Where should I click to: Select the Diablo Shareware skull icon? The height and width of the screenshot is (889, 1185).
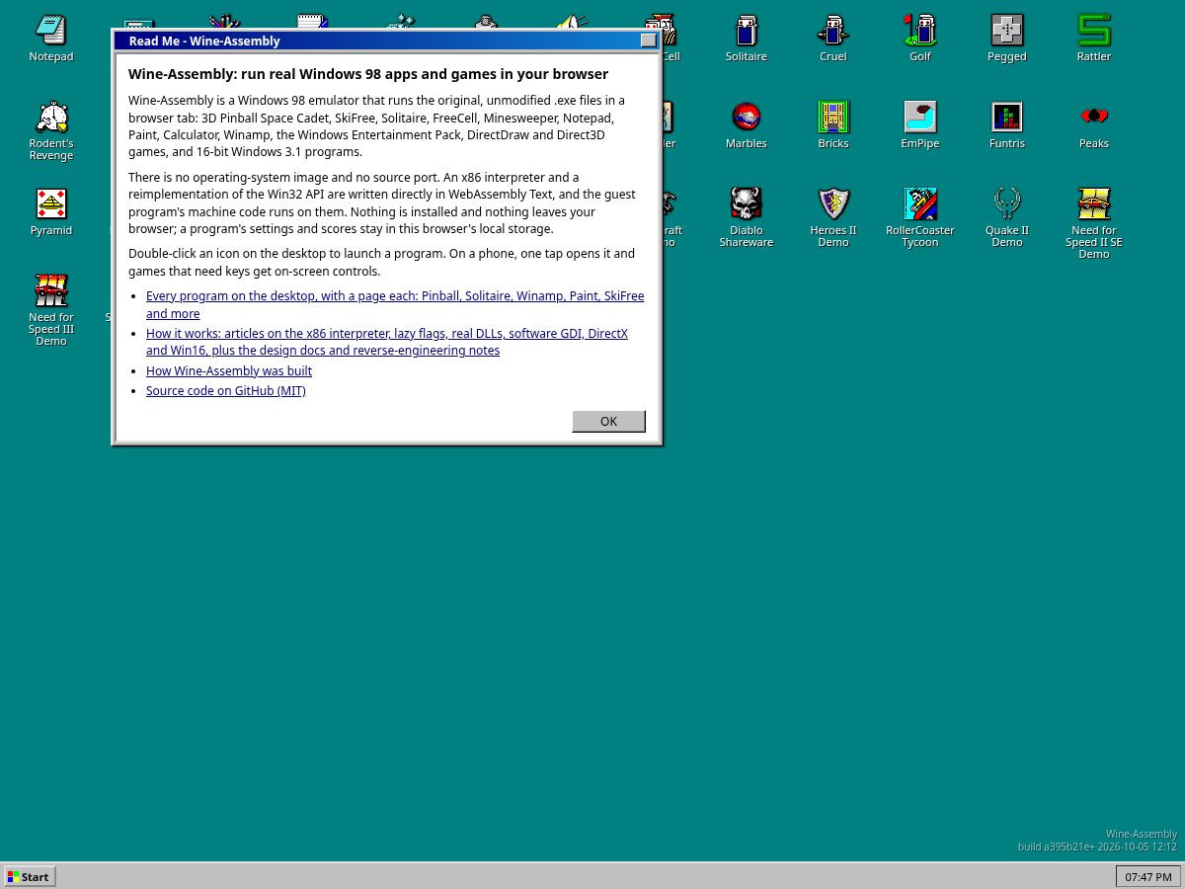747,218
